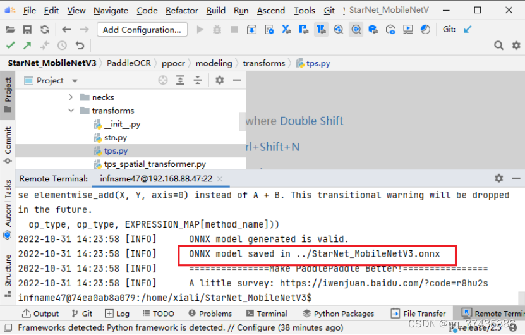The image size is (525, 335).
Task: Toggle the Commit tool window tab
Action: [8, 145]
